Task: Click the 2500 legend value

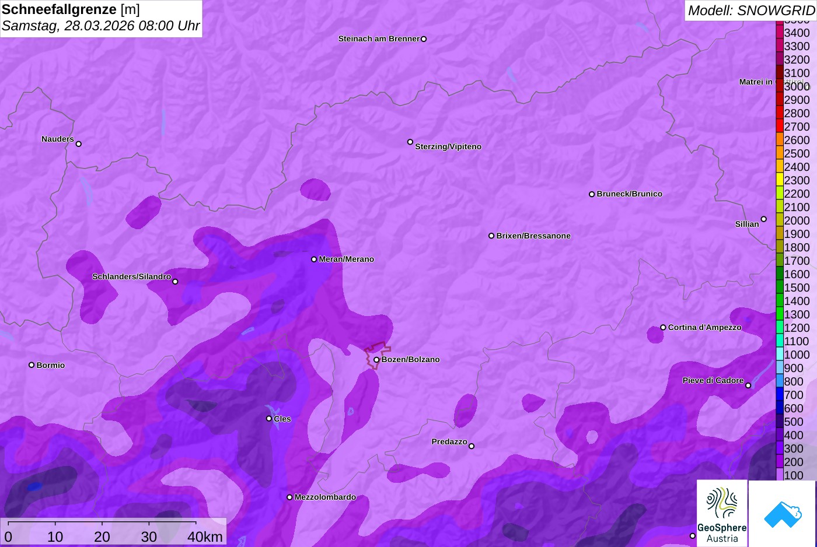Action: click(x=797, y=153)
